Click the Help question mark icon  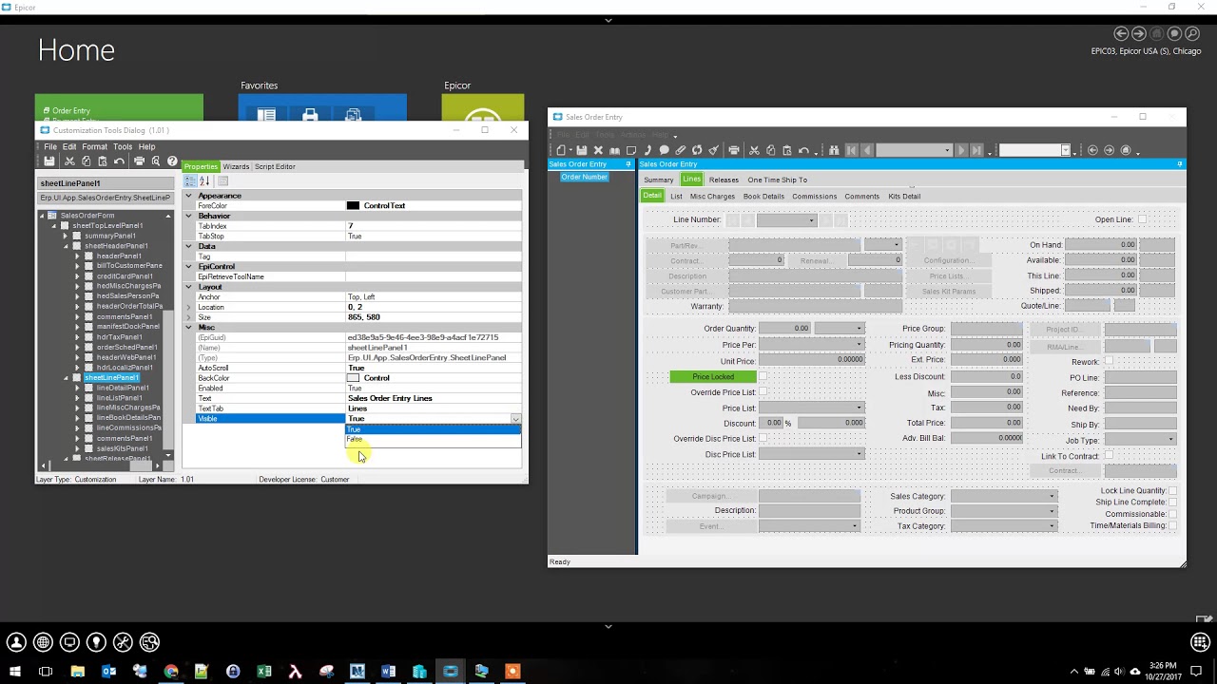pos(172,161)
